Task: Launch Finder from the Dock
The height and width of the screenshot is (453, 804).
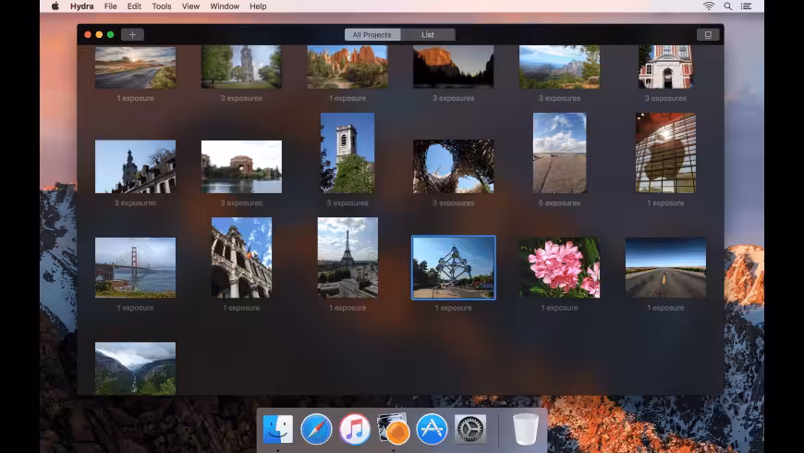Action: click(278, 429)
